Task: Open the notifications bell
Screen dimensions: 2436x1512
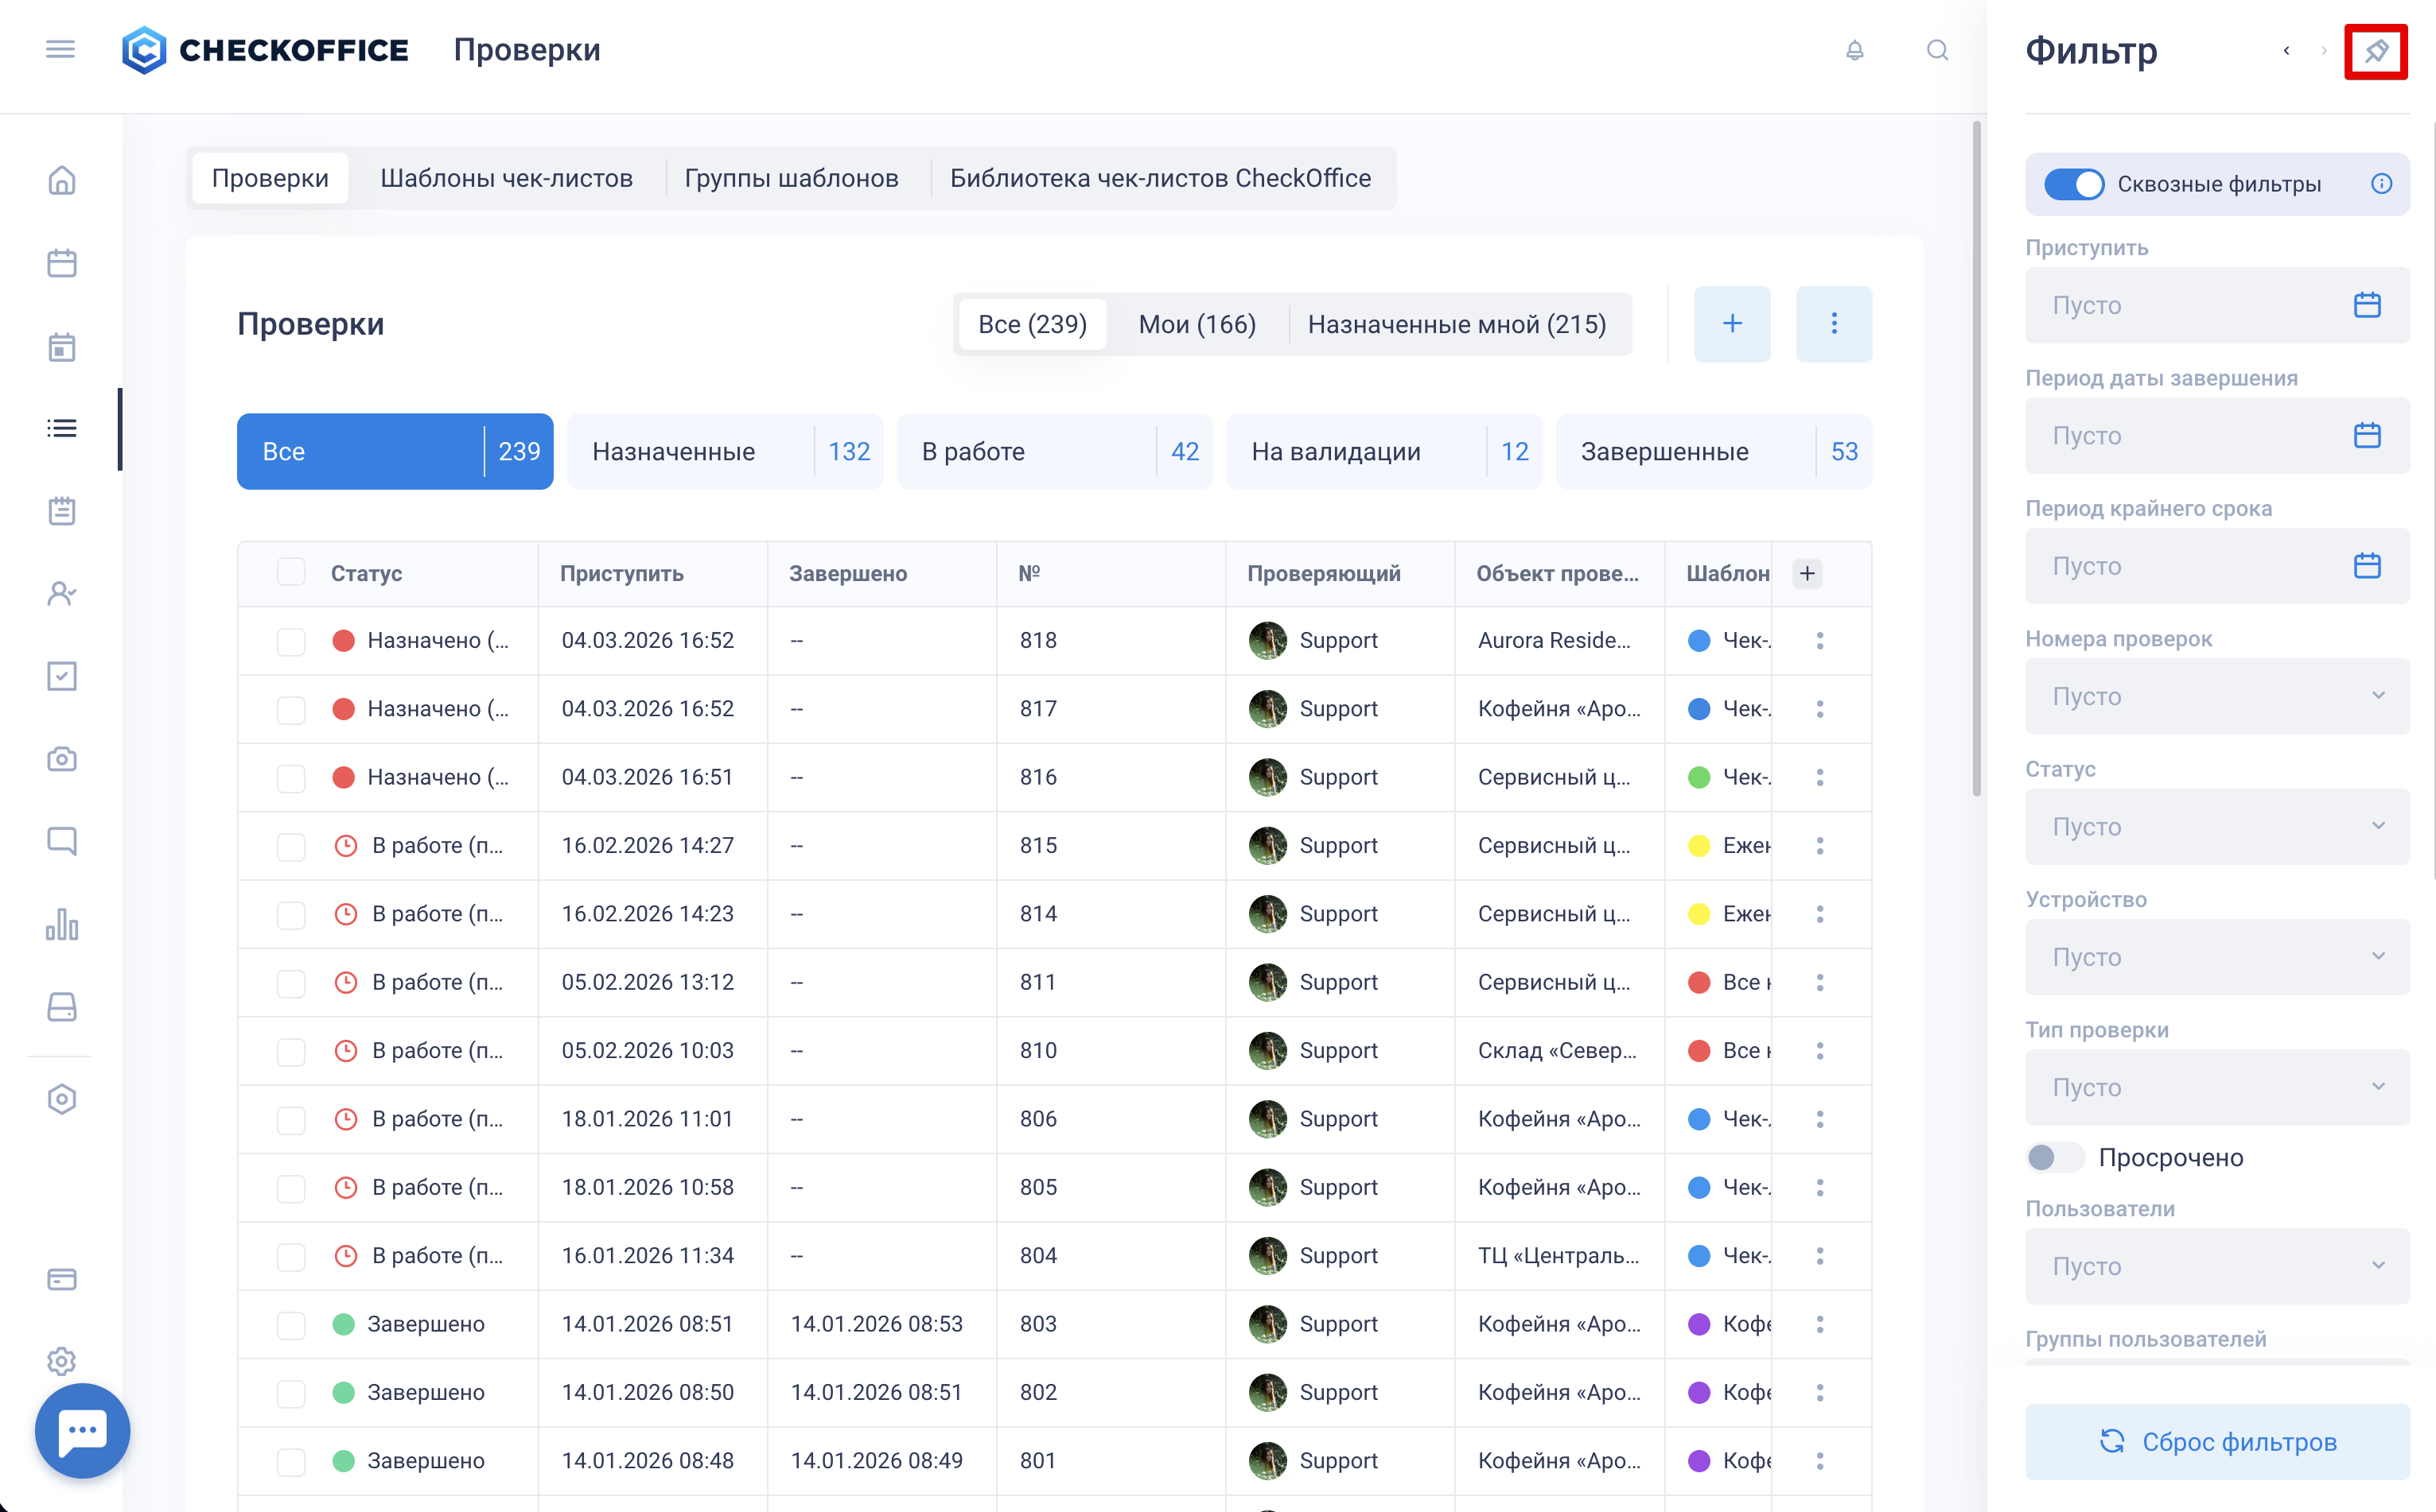Action: (1854, 50)
